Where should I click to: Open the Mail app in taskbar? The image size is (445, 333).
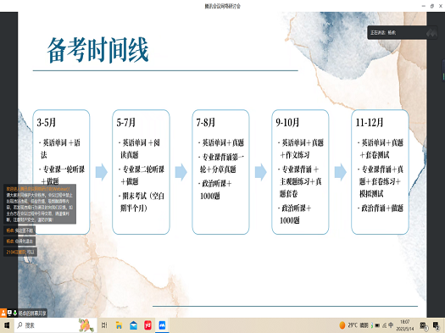coord(133,325)
